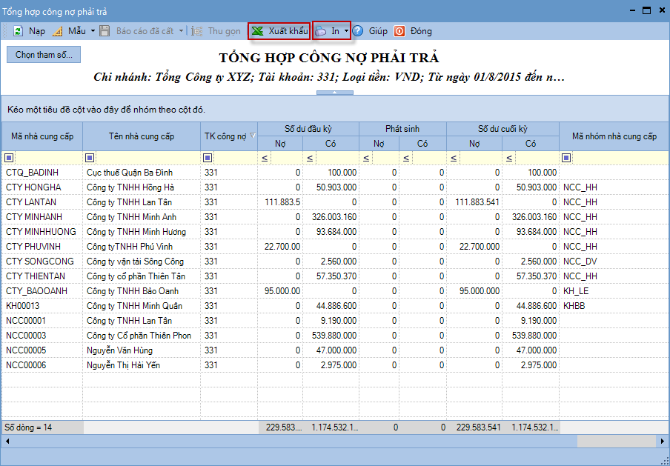Open the Mẫu template tool
Viewport: 670px width, 466px height.
click(x=58, y=31)
